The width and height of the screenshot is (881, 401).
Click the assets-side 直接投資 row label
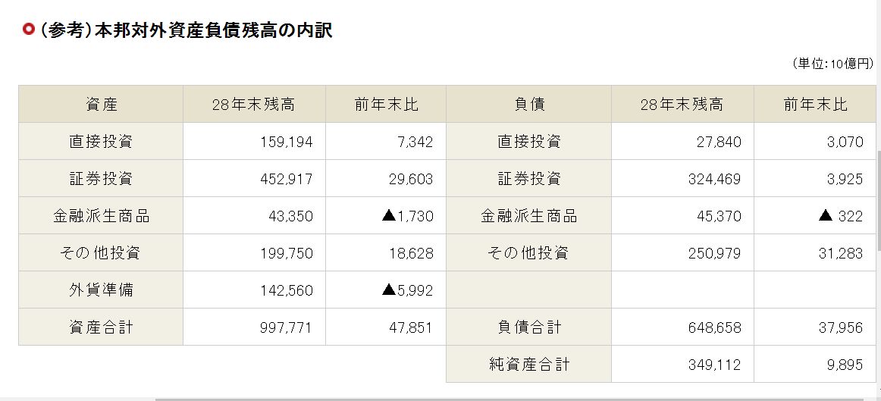pyautogui.click(x=101, y=142)
